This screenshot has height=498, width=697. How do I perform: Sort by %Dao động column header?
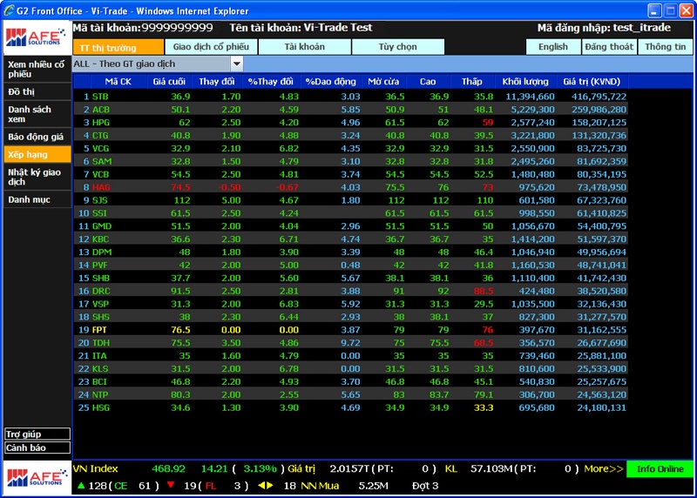(331, 81)
